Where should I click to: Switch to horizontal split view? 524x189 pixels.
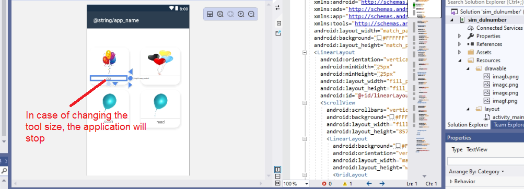click(278, 176)
